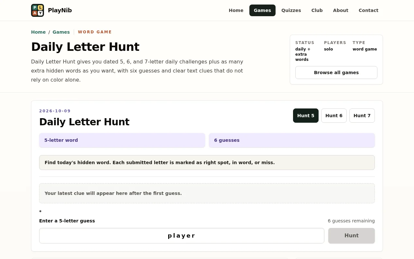Open the Contact page
The image size is (414, 259).
click(x=368, y=10)
